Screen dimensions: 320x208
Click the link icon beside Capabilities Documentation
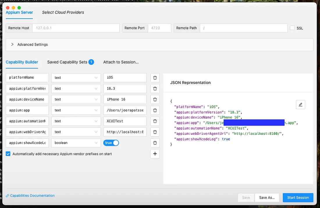coord(7,196)
